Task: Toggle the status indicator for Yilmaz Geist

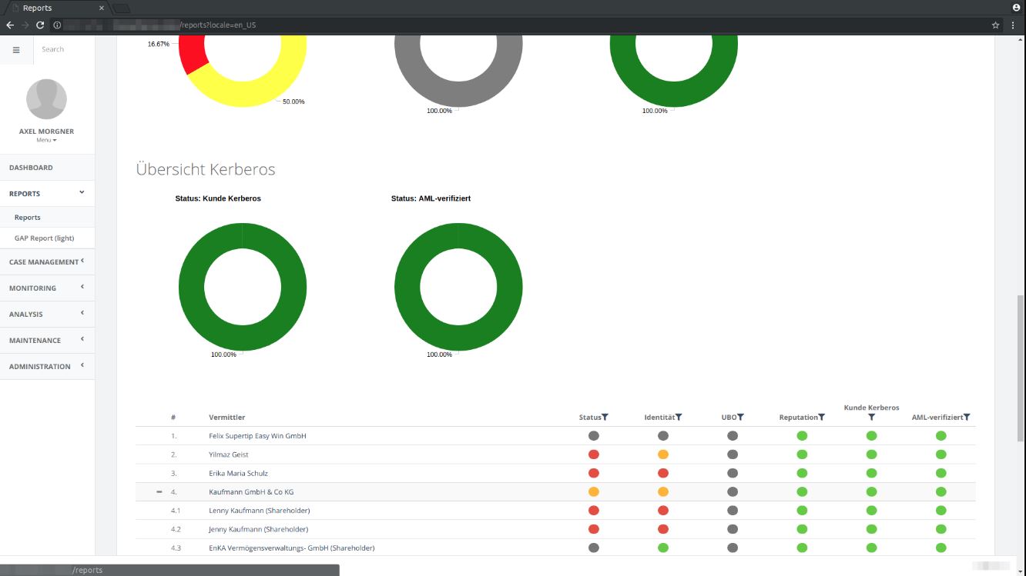Action: pyautogui.click(x=593, y=454)
